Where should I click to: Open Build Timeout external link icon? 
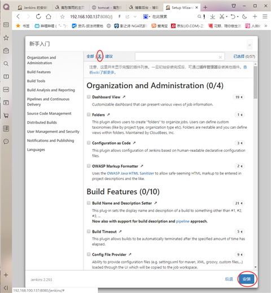pos(120,231)
